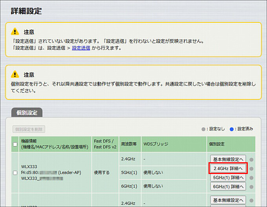The width and height of the screenshot is (267, 207).
Task: Click the 5GHz(1) frequency band cell
Action: (x=129, y=172)
